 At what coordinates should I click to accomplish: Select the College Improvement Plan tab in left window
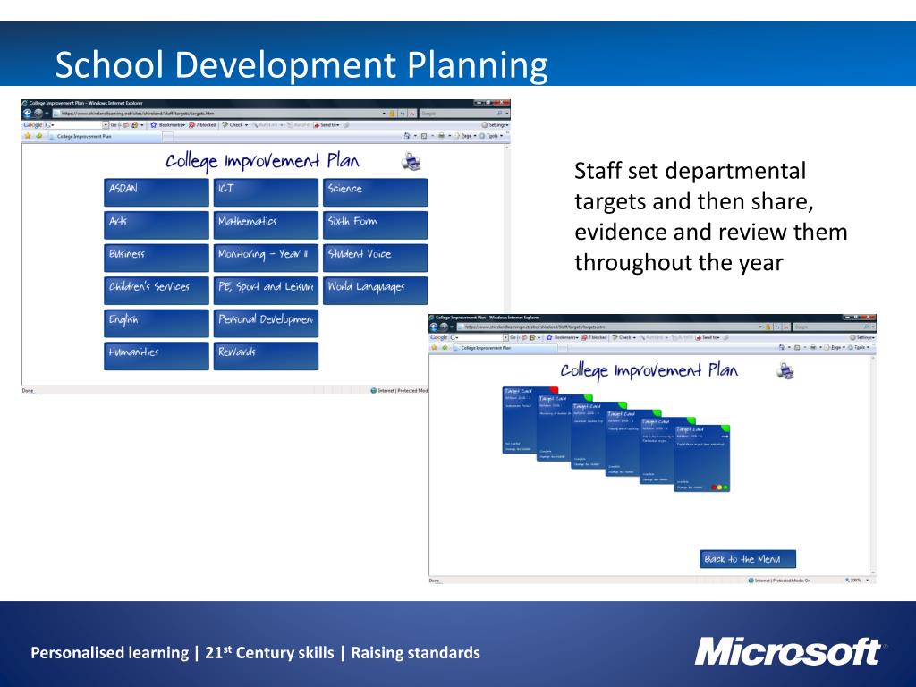[105, 136]
